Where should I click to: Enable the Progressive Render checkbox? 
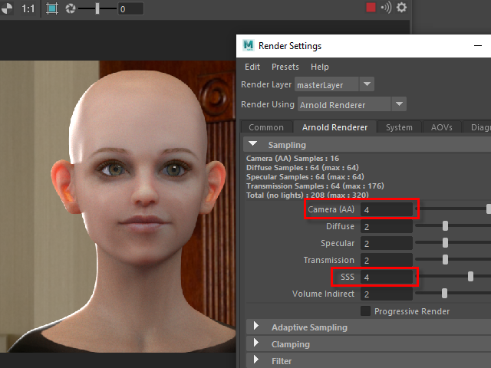pyautogui.click(x=366, y=311)
